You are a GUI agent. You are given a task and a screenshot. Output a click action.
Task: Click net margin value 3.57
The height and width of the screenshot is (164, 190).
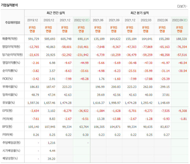pos(52,71)
